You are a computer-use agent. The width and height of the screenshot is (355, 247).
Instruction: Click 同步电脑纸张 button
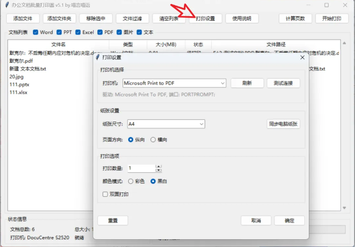(284, 124)
